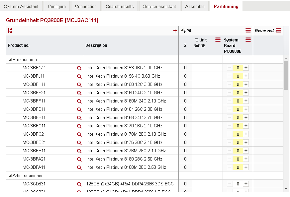Open the I/O Unit 3x00E menu icon
The height and width of the screenshot is (197, 290).
click(x=218, y=40)
